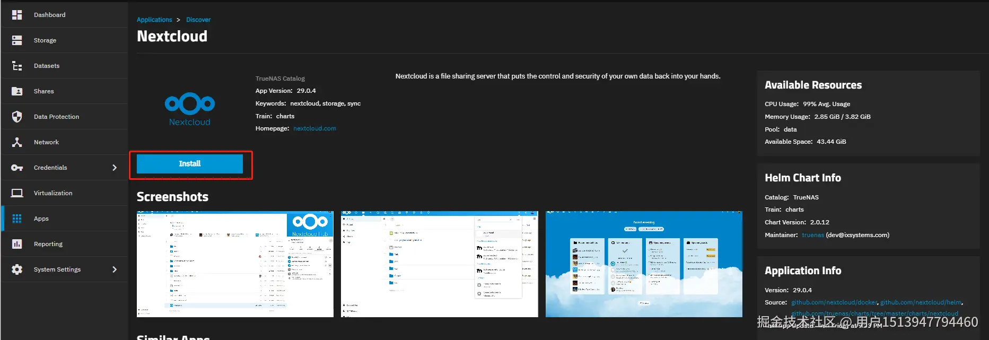Viewport: 989px width, 340px height.
Task: Open the Network menu label
Action: click(46, 142)
